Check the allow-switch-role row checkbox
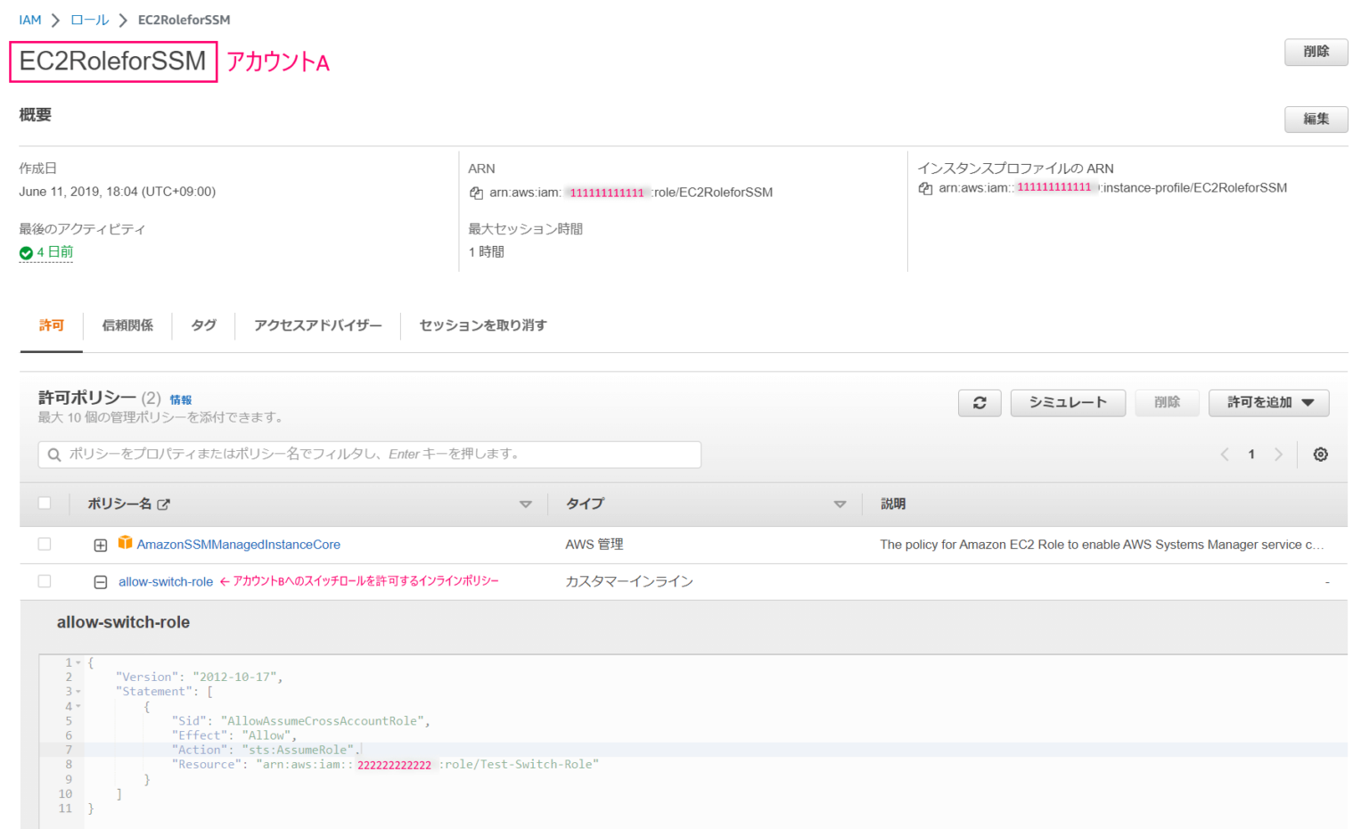 coord(45,581)
